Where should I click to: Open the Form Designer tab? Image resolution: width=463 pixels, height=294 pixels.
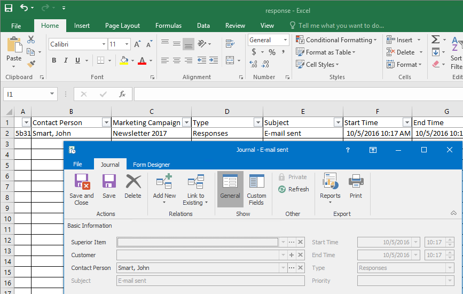click(152, 165)
